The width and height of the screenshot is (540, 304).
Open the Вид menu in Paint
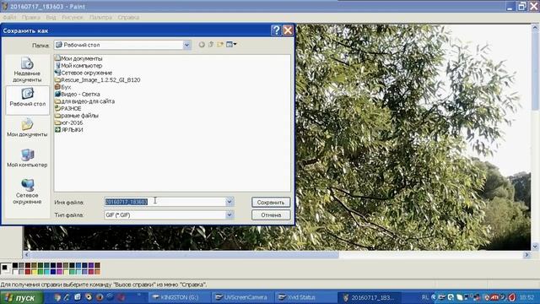pyautogui.click(x=51, y=17)
